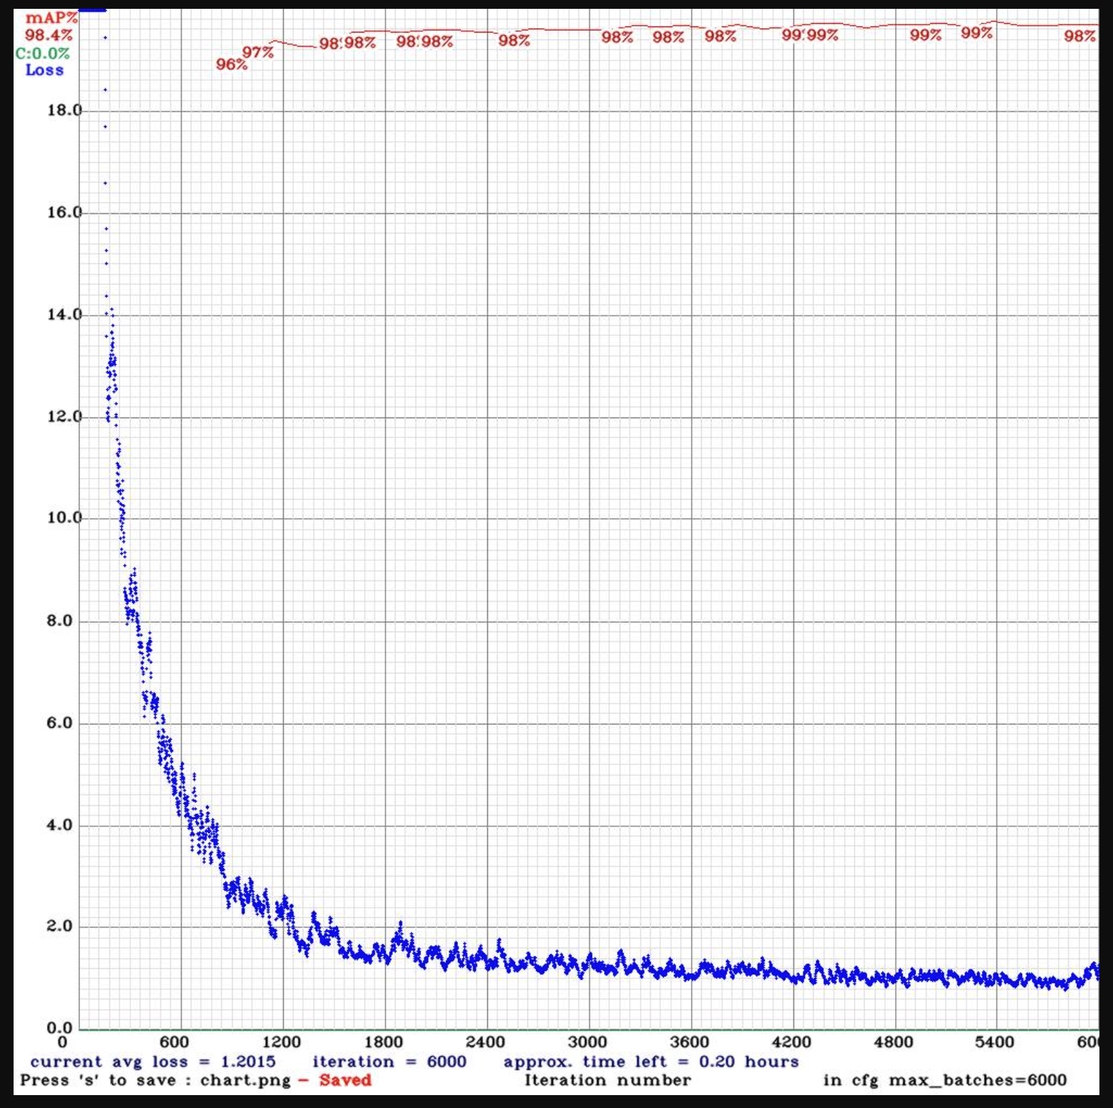Click the "4.0" loss axis label
1113x1108 pixels.
point(59,825)
